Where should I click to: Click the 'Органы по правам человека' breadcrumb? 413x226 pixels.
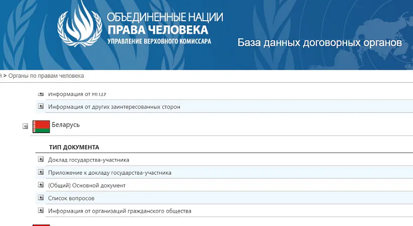(46, 76)
